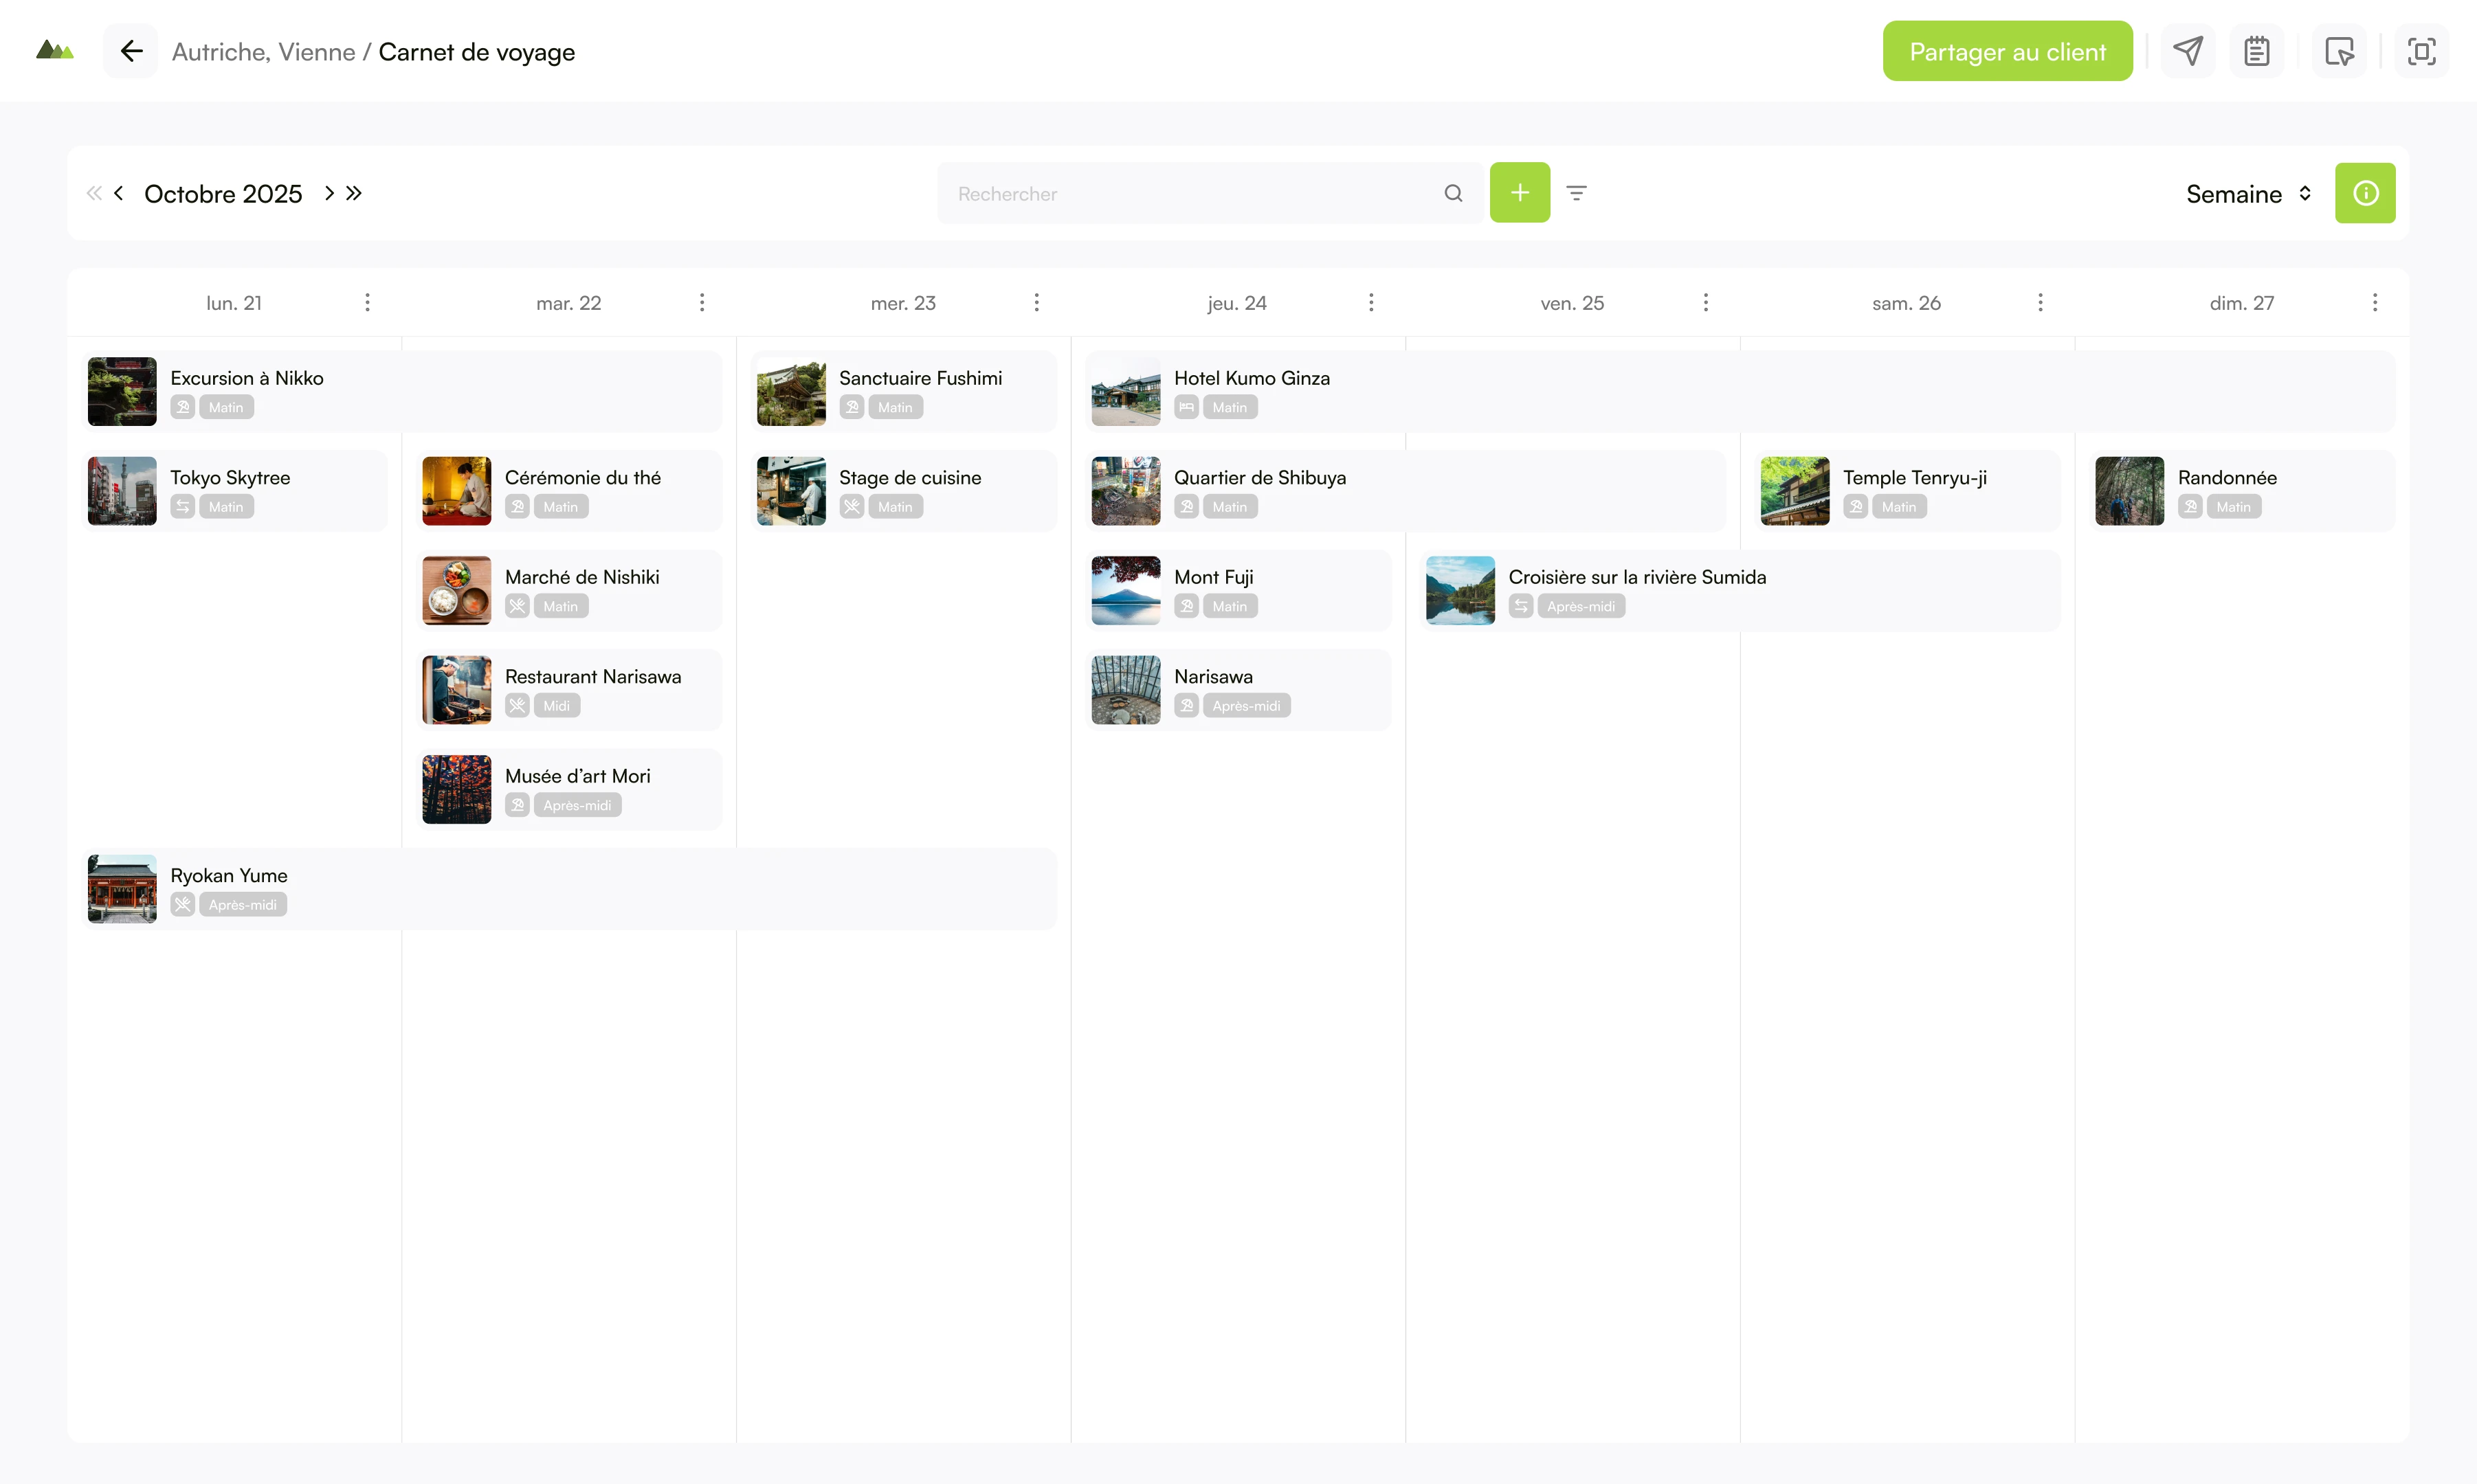Open the Hotel Kumo Ginza event card
2477x1484 pixels.
[1740, 391]
